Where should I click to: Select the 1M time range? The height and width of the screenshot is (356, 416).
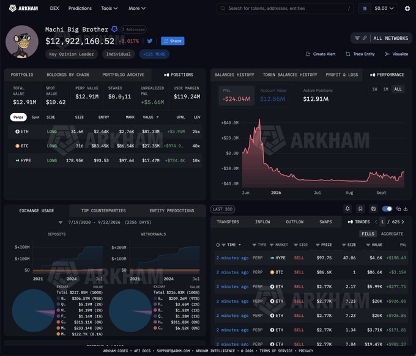click(386, 89)
